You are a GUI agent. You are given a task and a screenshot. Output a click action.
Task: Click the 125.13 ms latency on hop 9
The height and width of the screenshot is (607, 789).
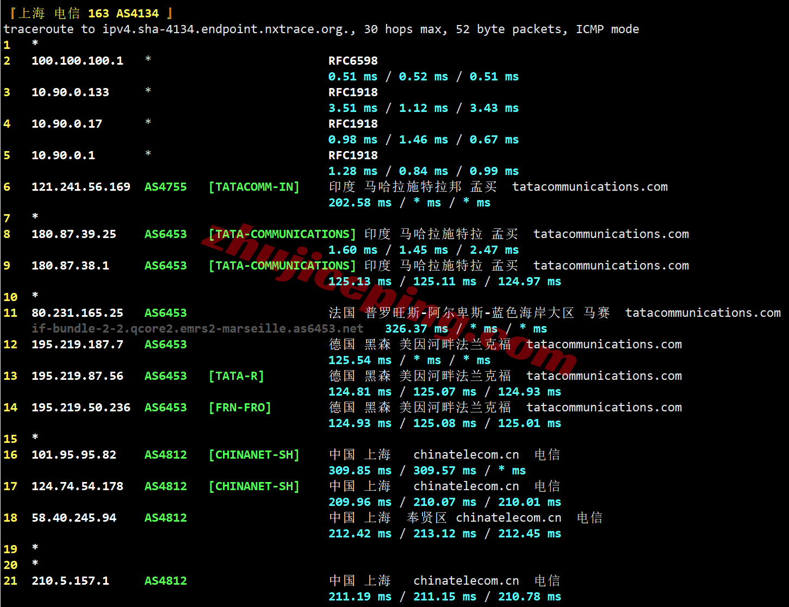click(360, 281)
